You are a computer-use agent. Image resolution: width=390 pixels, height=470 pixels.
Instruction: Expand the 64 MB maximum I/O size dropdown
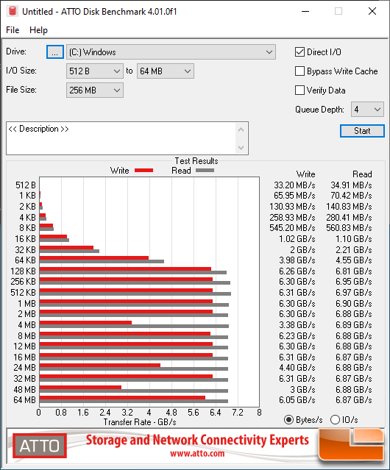[x=165, y=71]
